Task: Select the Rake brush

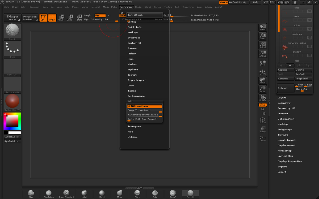Action: [x=155, y=193]
